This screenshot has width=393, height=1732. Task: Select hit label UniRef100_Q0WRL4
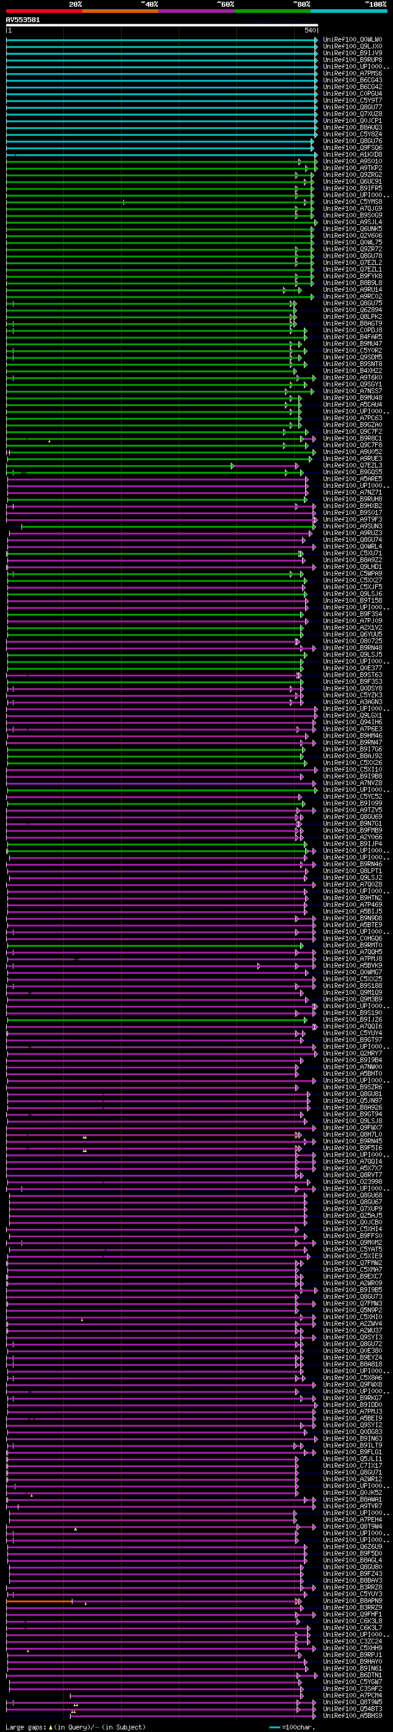point(352,546)
